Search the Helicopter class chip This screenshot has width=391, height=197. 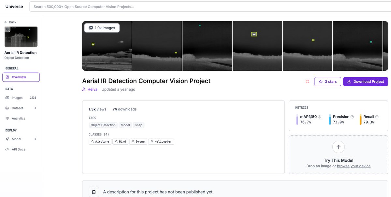[161, 142]
